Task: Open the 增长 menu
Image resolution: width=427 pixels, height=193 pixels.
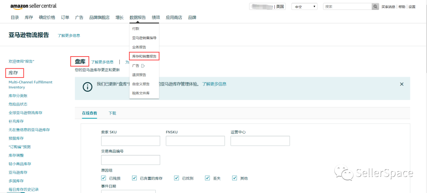Action: pyautogui.click(x=119, y=17)
